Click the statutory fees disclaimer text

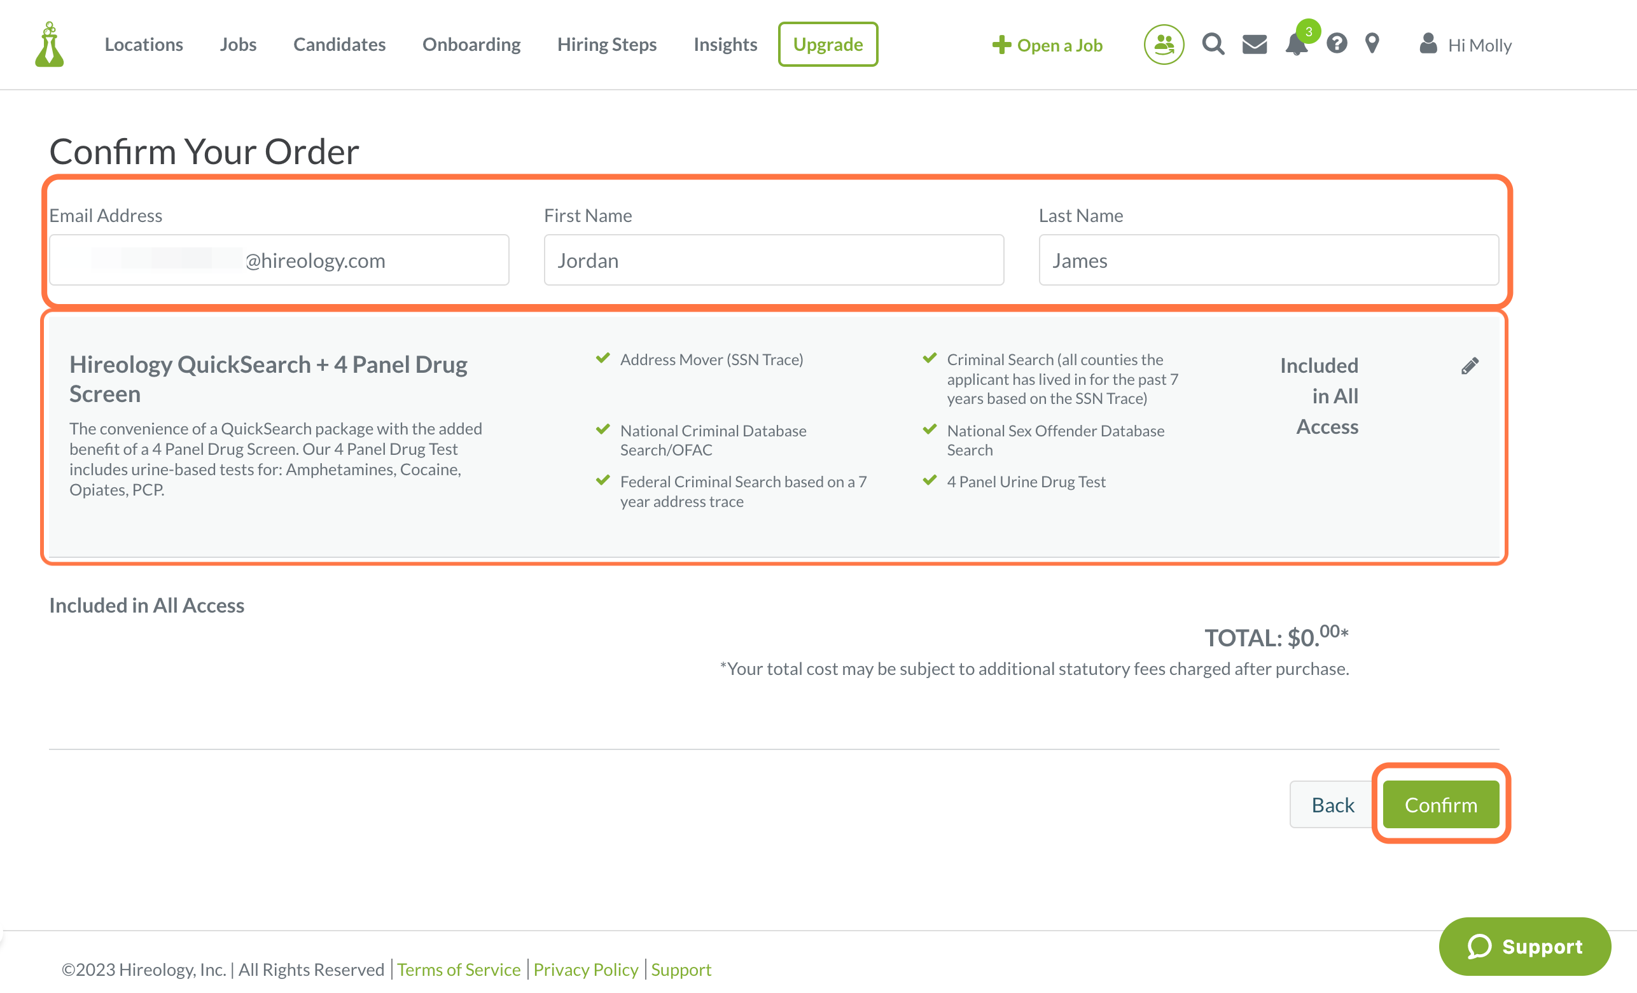click(x=1034, y=669)
